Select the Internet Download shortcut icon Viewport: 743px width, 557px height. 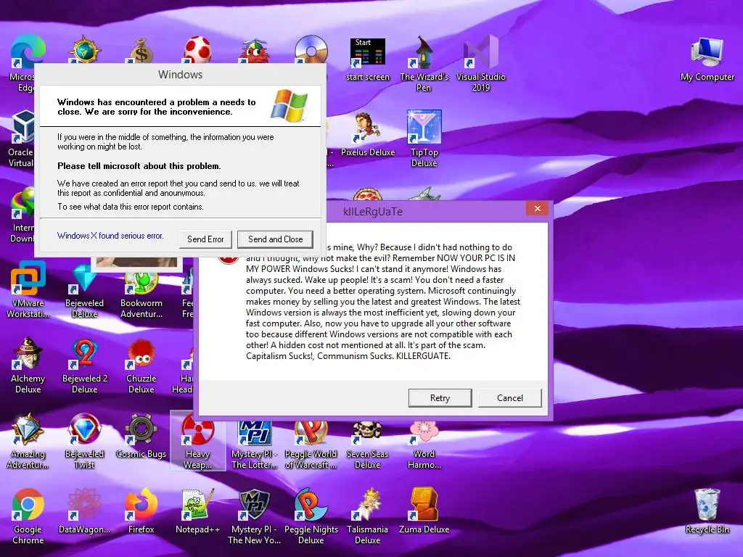tap(22, 215)
